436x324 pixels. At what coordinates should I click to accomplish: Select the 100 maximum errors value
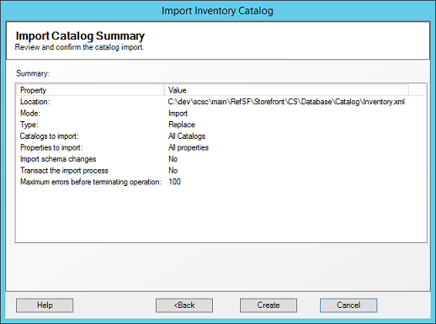pos(174,182)
